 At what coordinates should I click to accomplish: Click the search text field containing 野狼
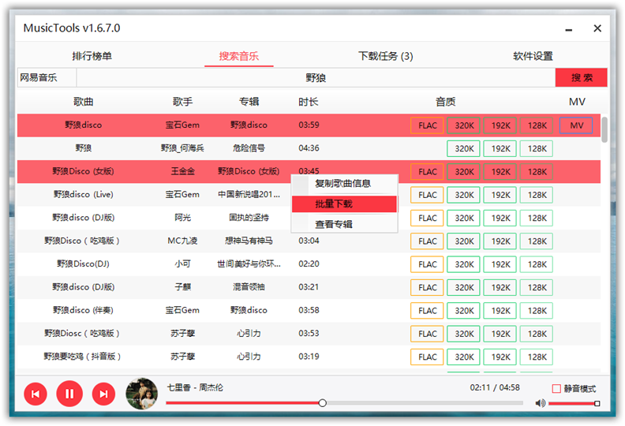[x=316, y=77]
